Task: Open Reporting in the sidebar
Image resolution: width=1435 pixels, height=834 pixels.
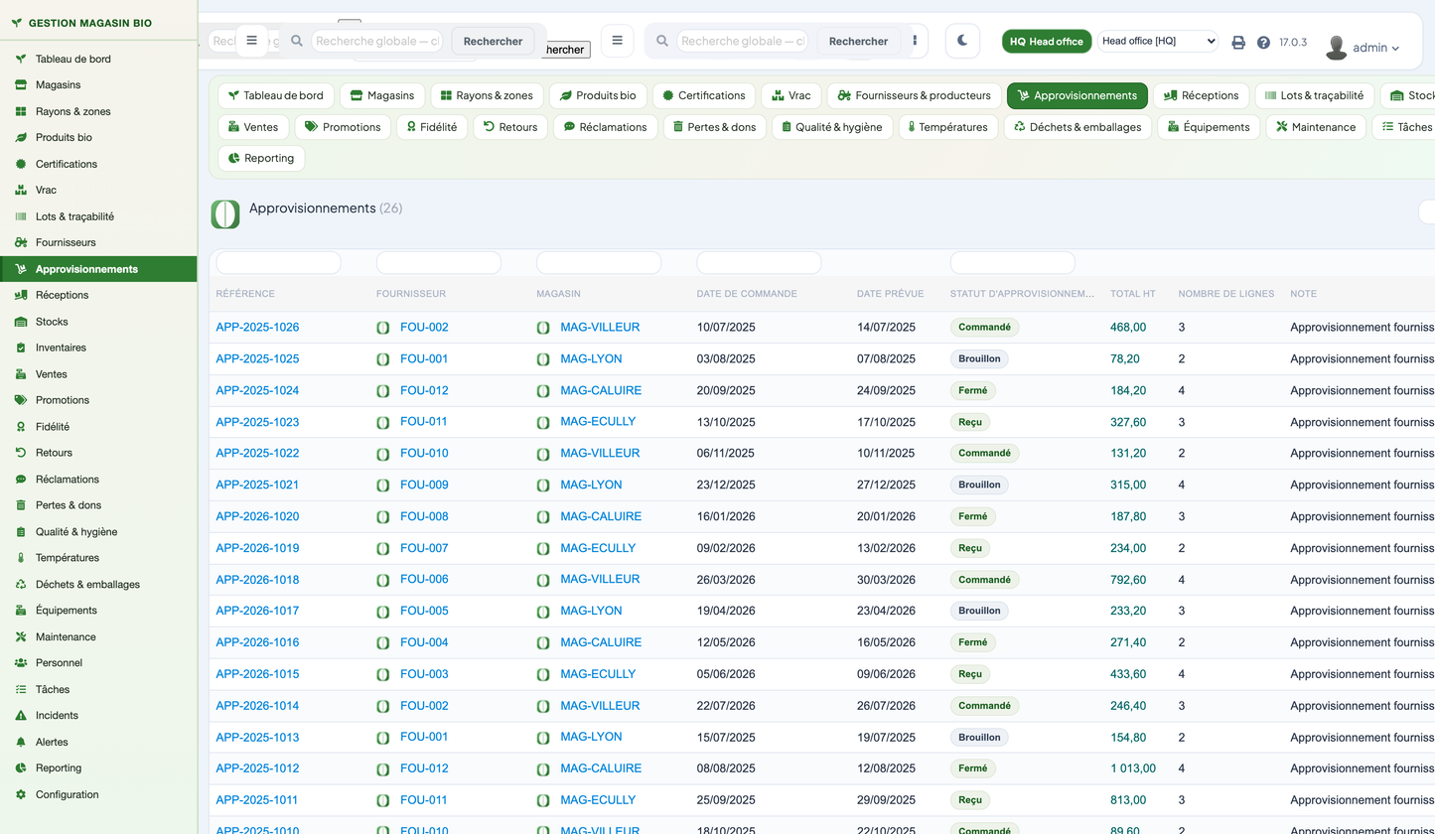Action: tap(59, 767)
